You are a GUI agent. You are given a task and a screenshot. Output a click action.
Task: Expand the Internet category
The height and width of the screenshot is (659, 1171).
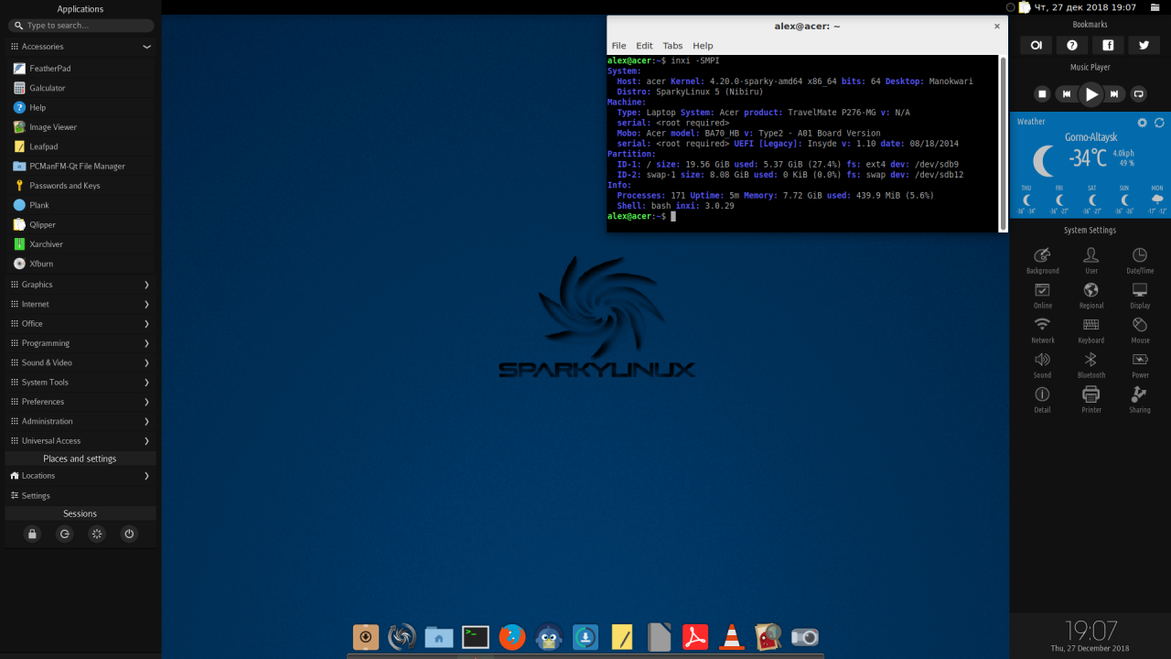point(81,304)
